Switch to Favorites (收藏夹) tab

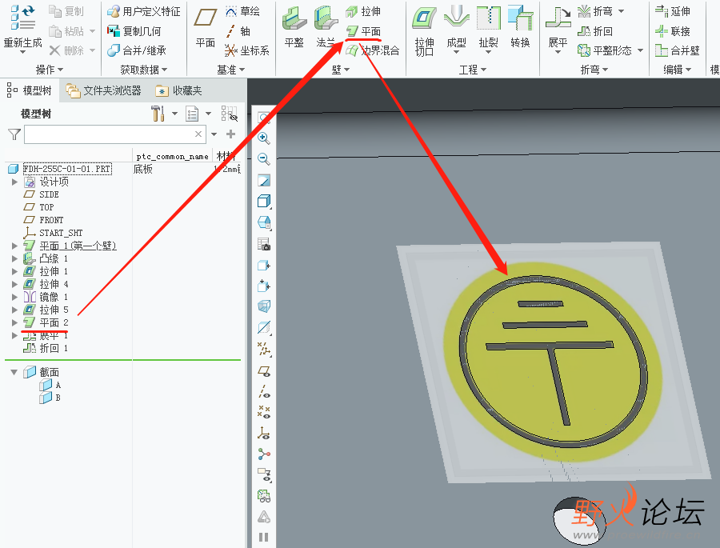tap(178, 90)
